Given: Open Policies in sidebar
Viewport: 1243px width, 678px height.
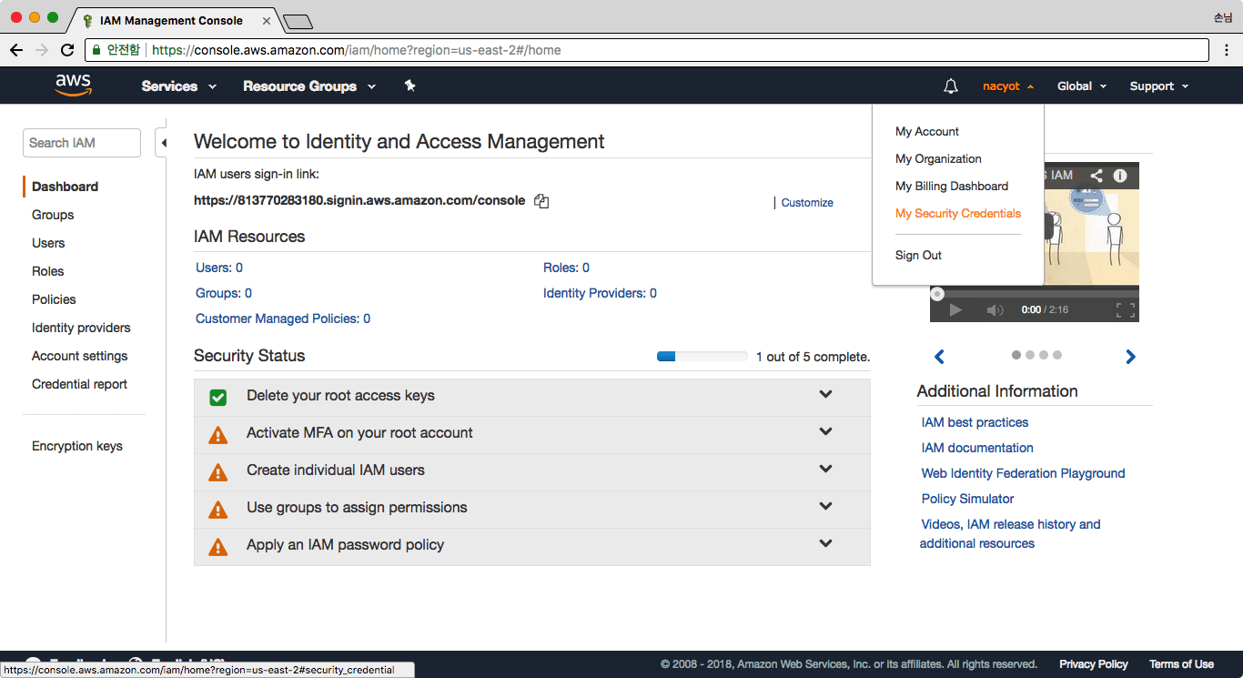Looking at the screenshot, I should point(54,299).
